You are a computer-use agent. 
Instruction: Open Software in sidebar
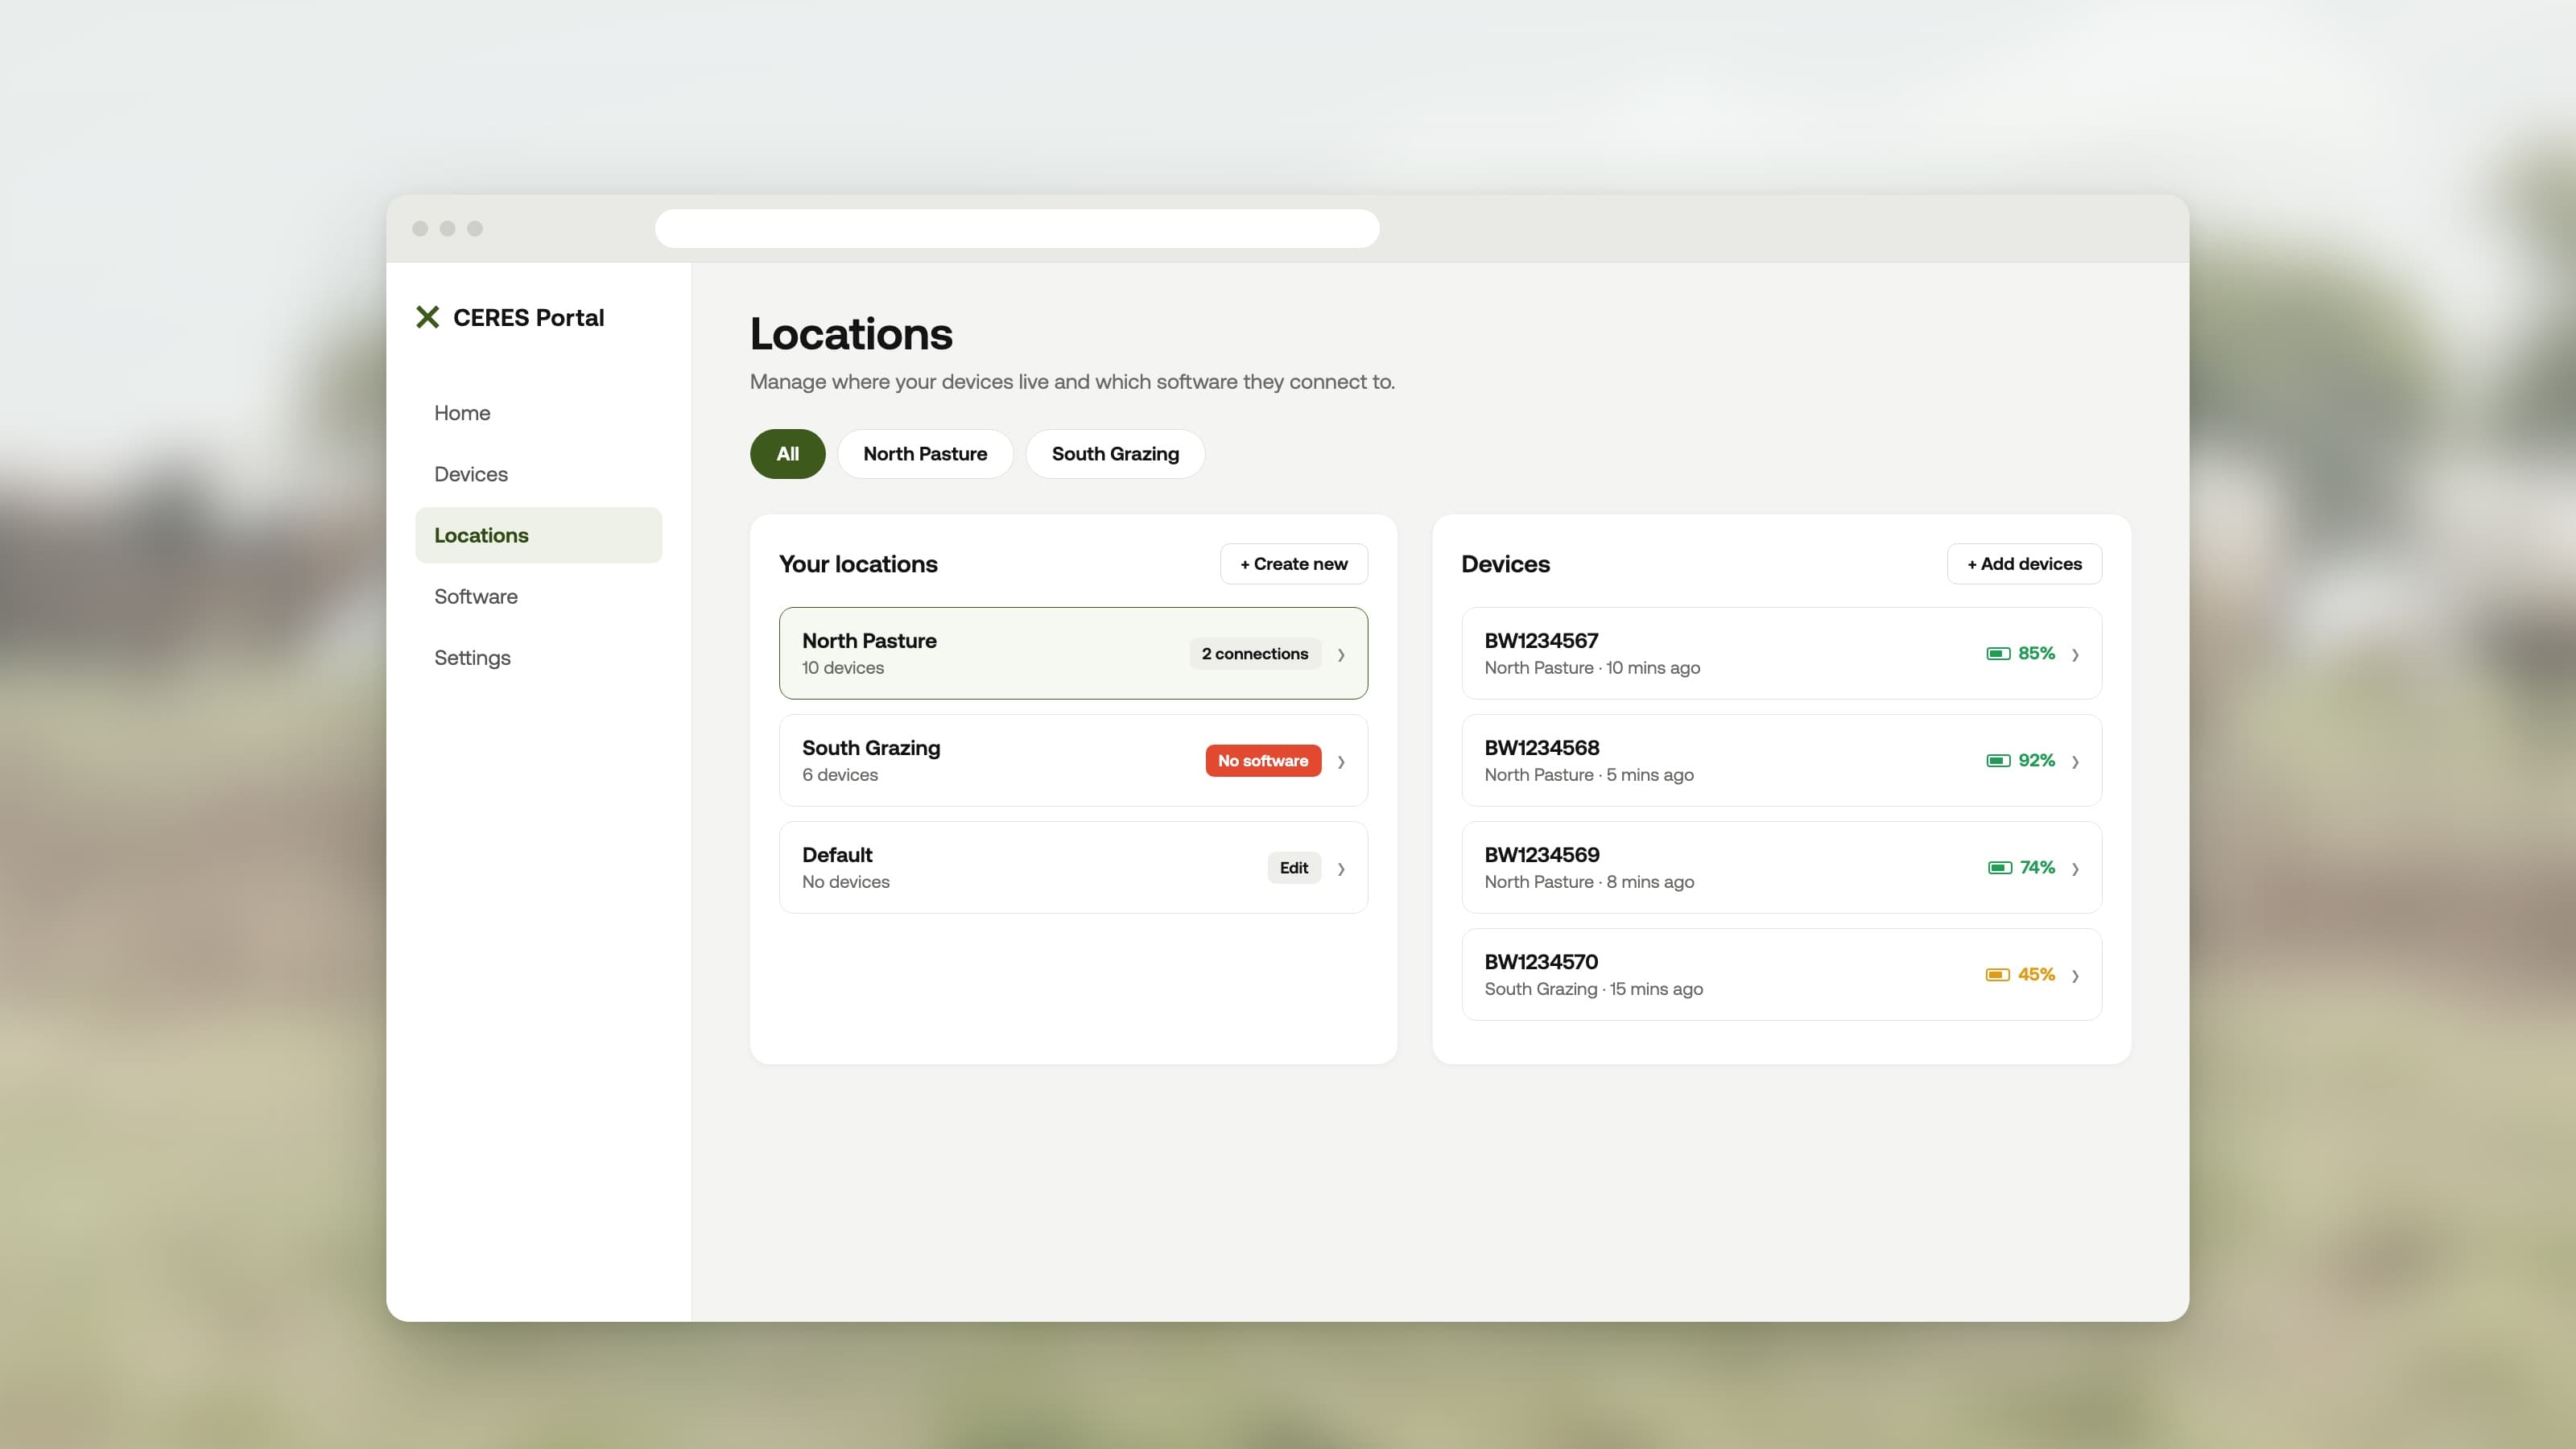[538, 596]
